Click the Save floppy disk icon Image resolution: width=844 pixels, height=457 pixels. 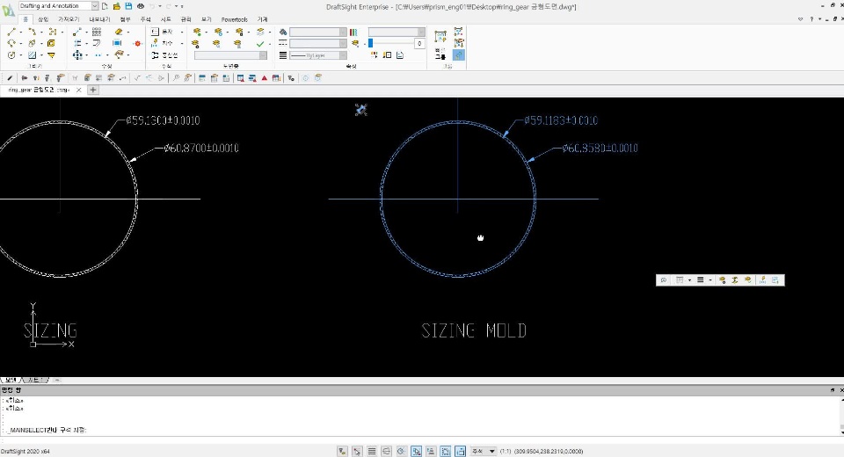click(x=128, y=6)
